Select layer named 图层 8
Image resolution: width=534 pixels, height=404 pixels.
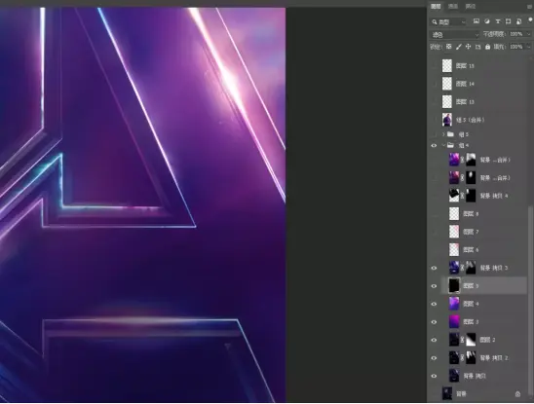471,214
